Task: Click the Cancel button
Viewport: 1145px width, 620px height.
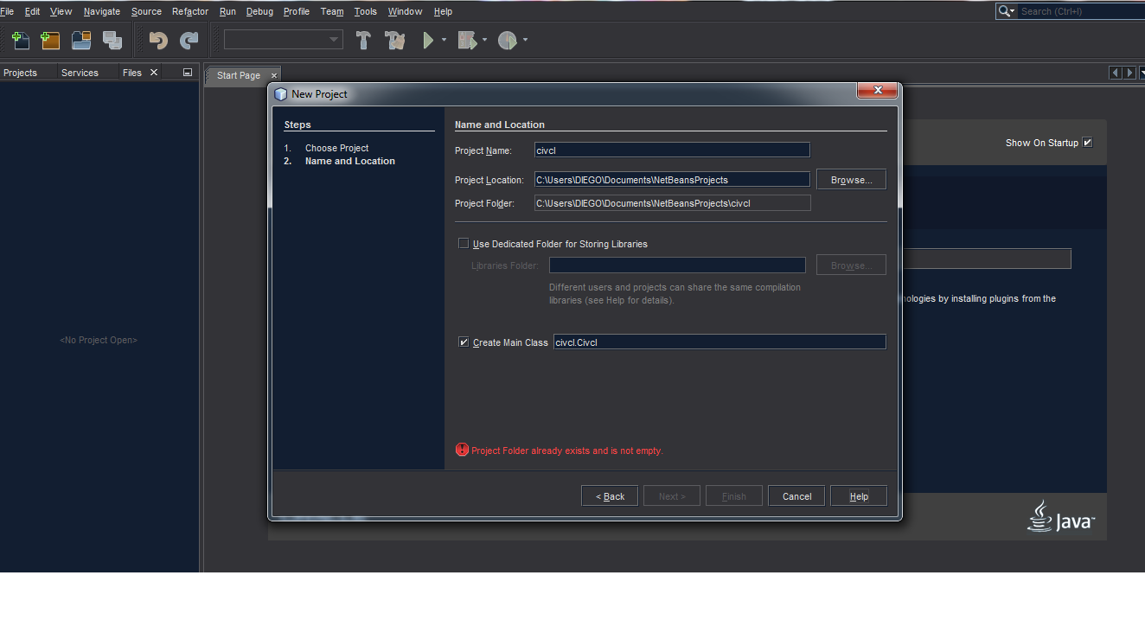Action: click(x=796, y=496)
